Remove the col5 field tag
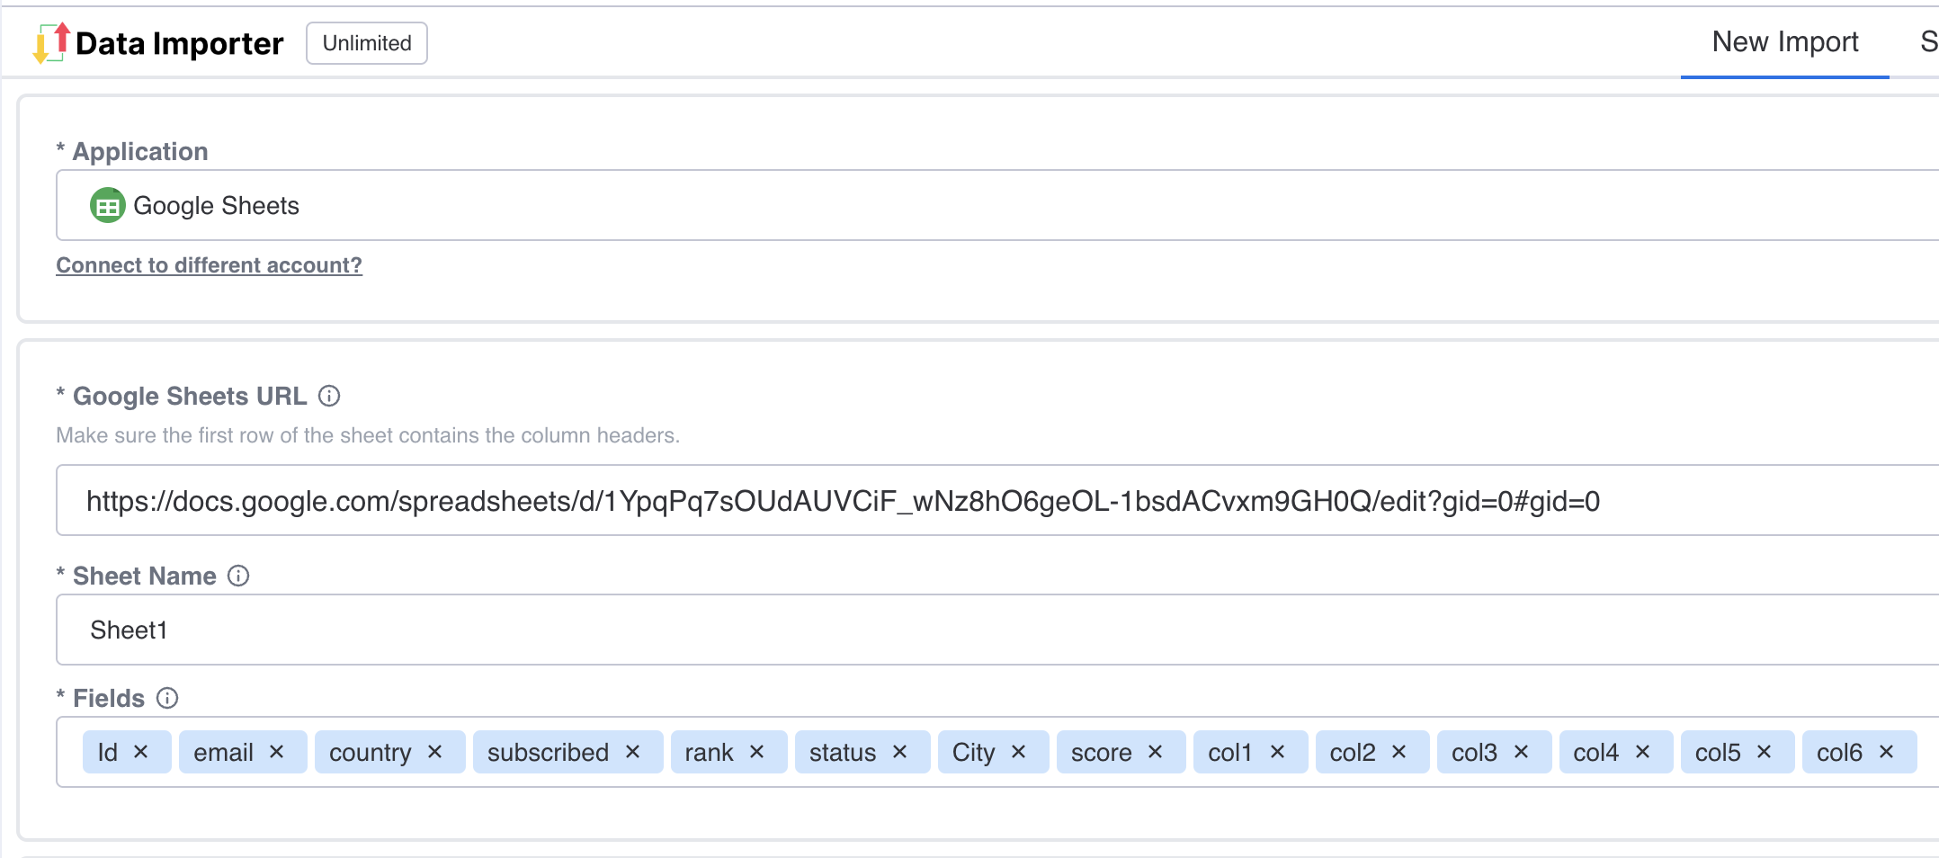This screenshot has height=858, width=1939. (x=1764, y=752)
